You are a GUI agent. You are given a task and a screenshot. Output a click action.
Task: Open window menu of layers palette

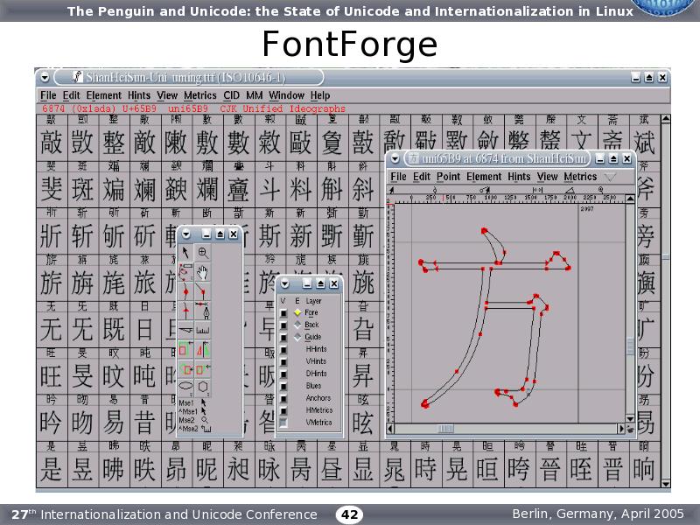coord(285,283)
